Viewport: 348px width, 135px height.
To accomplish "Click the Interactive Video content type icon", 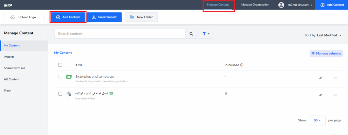I will pyautogui.click(x=69, y=94).
